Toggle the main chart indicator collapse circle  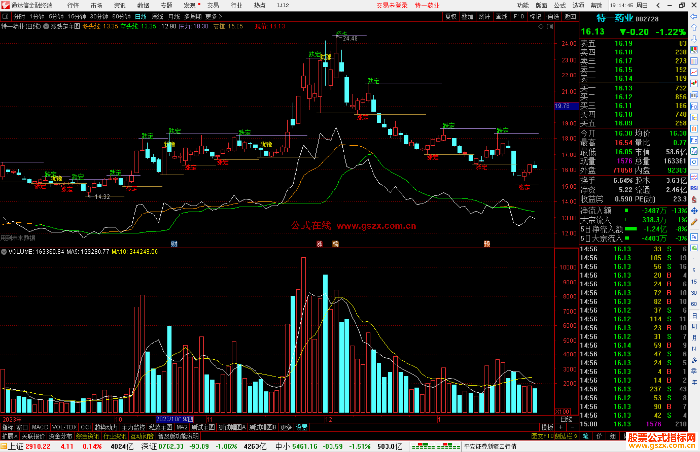pos(46,27)
